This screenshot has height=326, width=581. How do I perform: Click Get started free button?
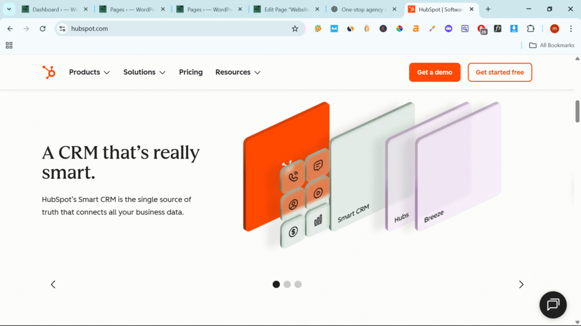click(x=499, y=72)
